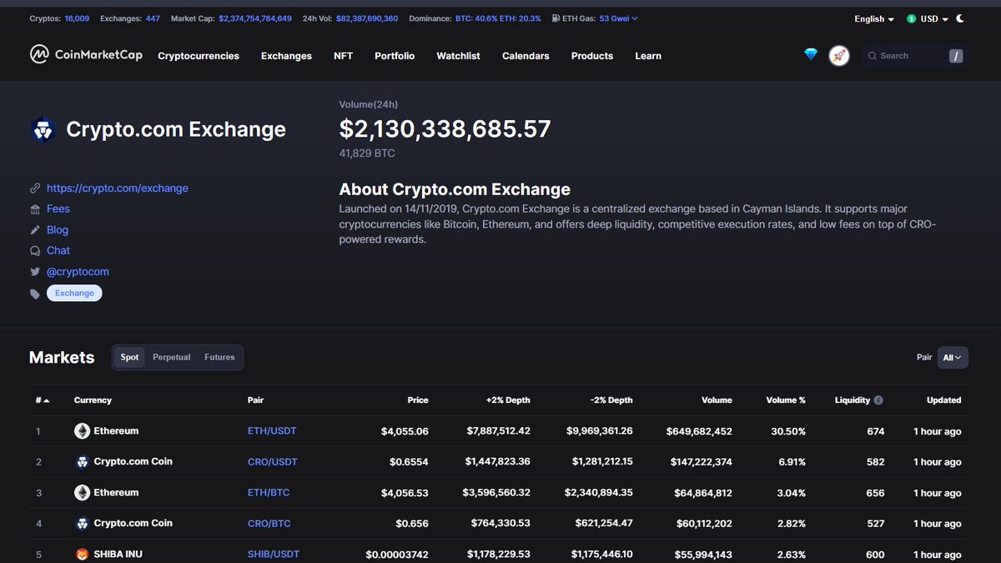Image resolution: width=1001 pixels, height=563 pixels.
Task: Click the CRO/BTC pair link
Action: pos(269,524)
